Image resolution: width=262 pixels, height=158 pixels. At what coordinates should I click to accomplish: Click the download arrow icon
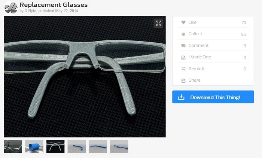tap(181, 97)
